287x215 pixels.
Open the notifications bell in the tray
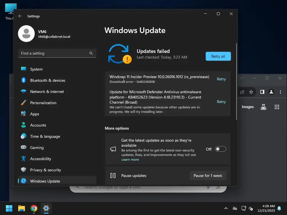[279, 208]
